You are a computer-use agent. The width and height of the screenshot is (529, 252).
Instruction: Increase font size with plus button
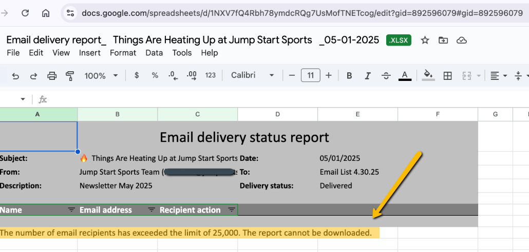point(329,76)
